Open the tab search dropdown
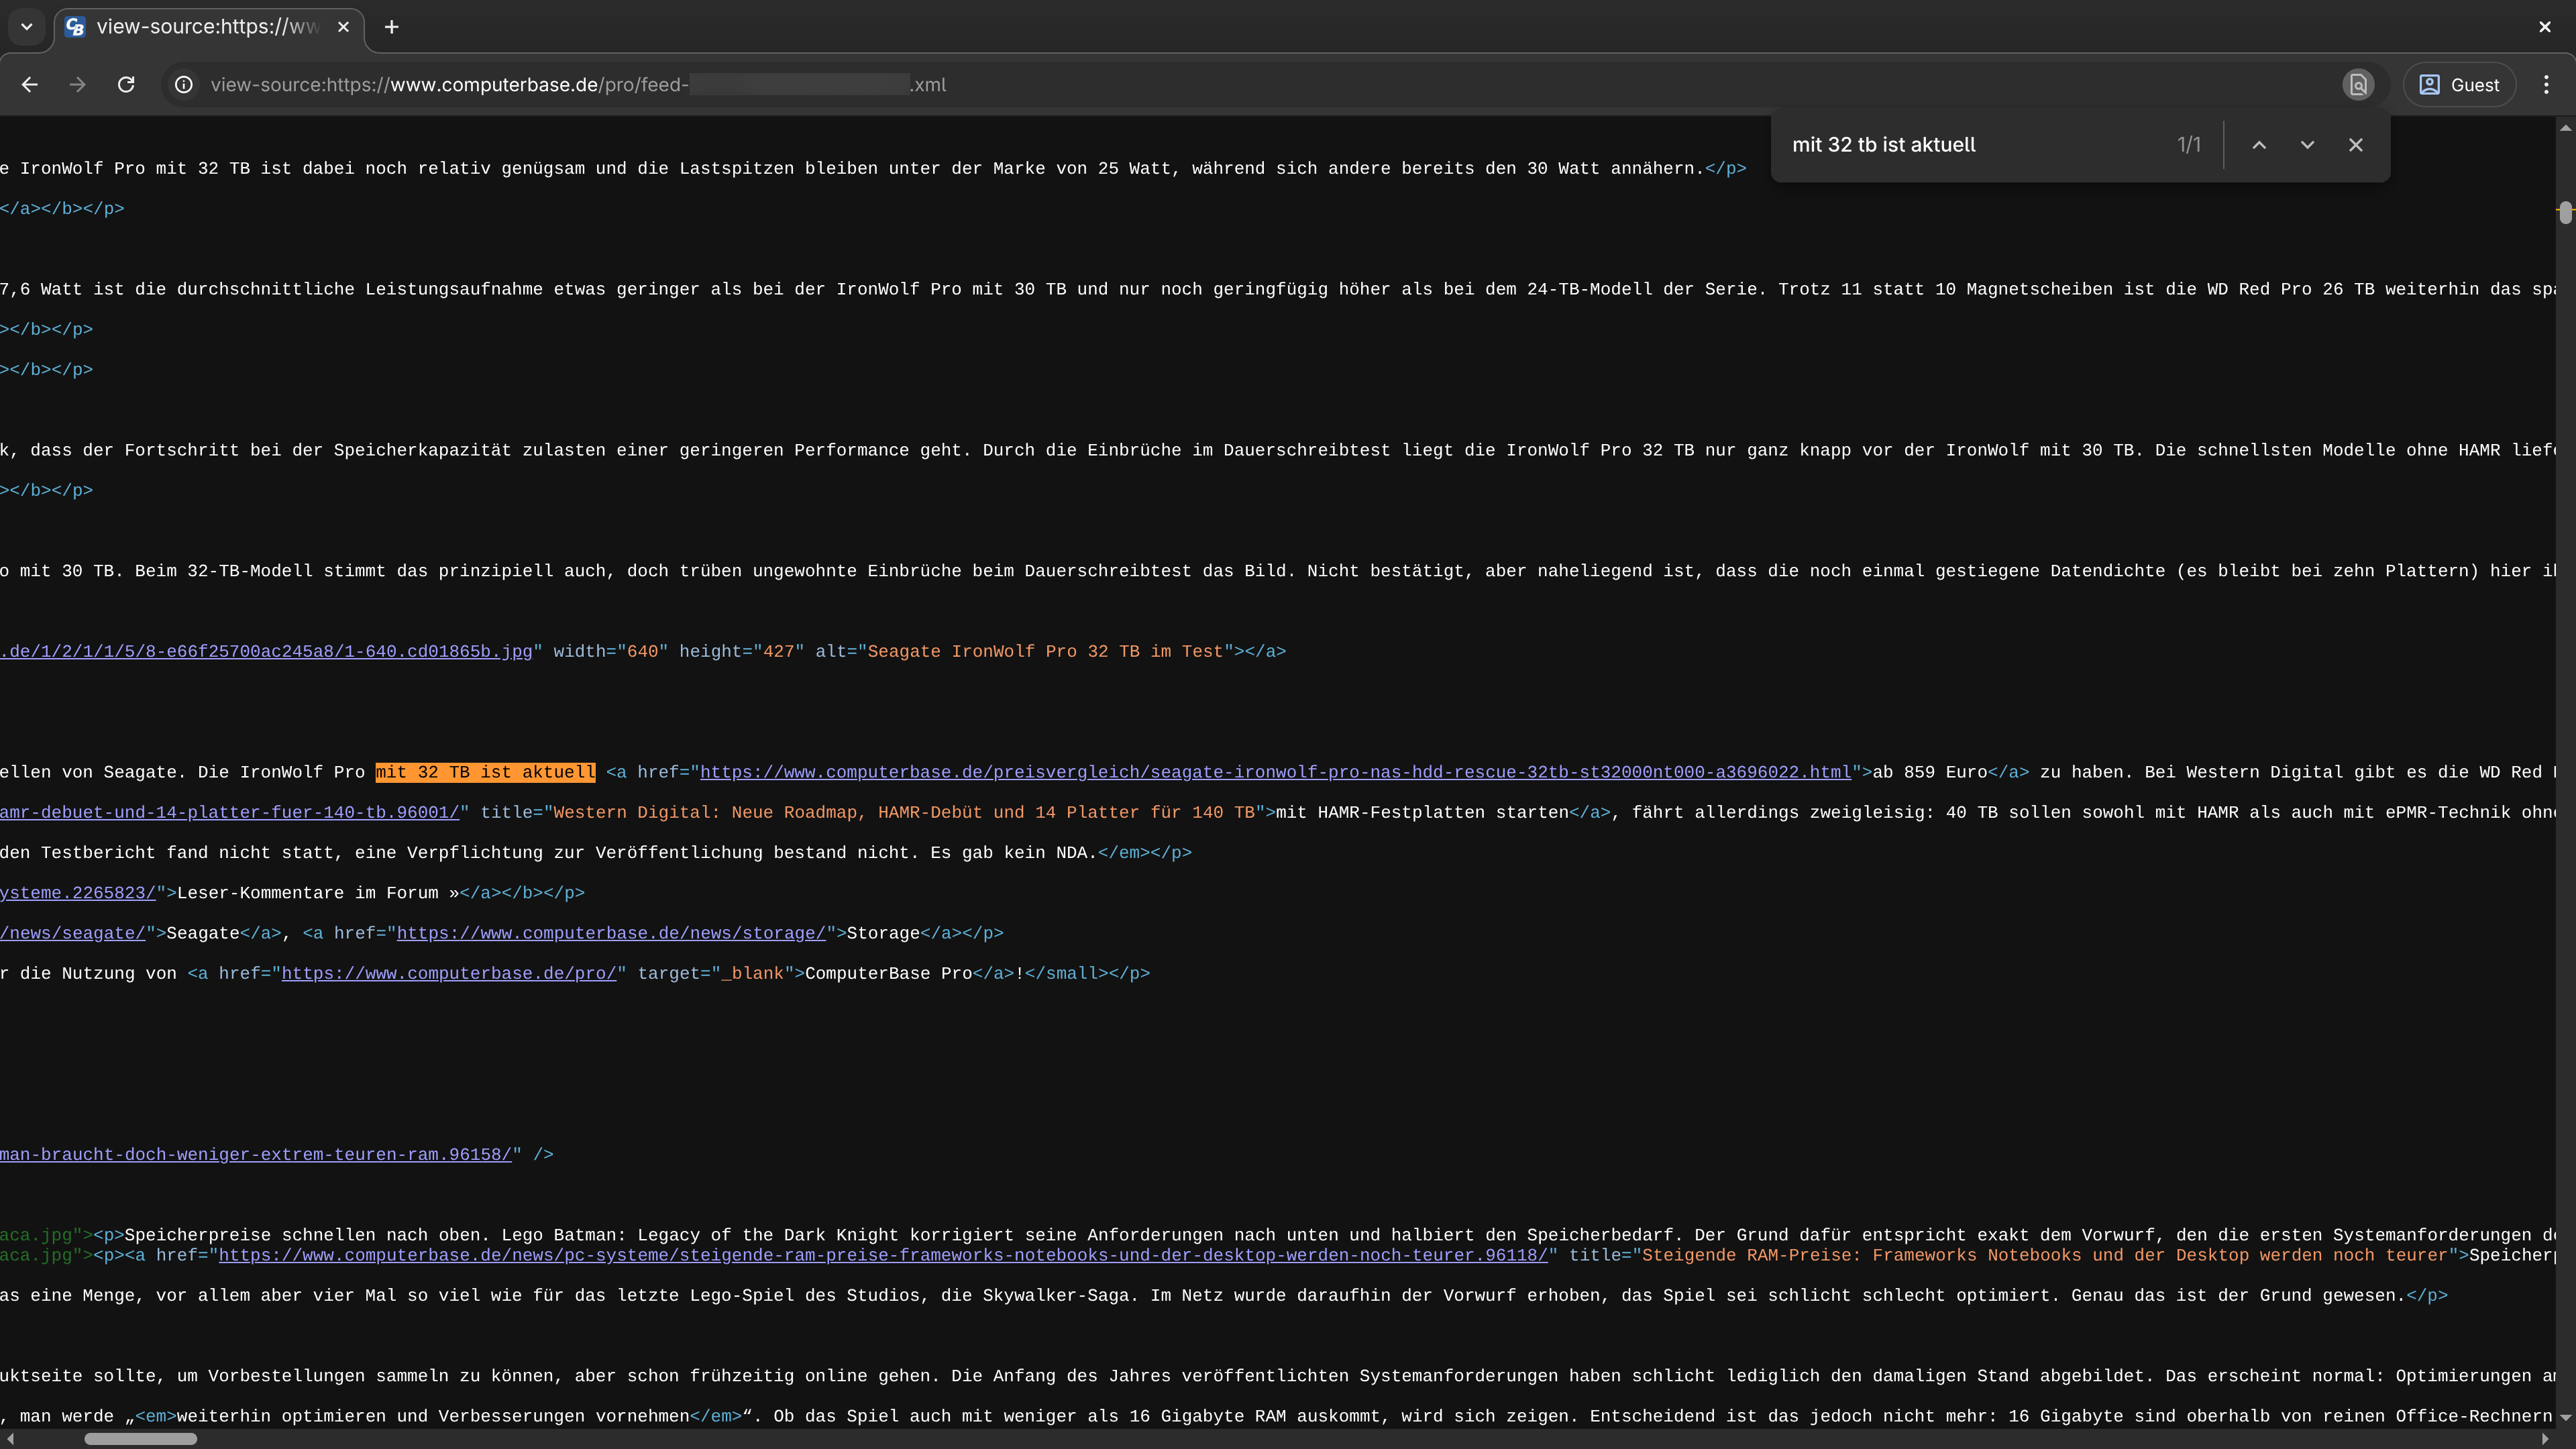The width and height of the screenshot is (2576, 1449). 27,27
